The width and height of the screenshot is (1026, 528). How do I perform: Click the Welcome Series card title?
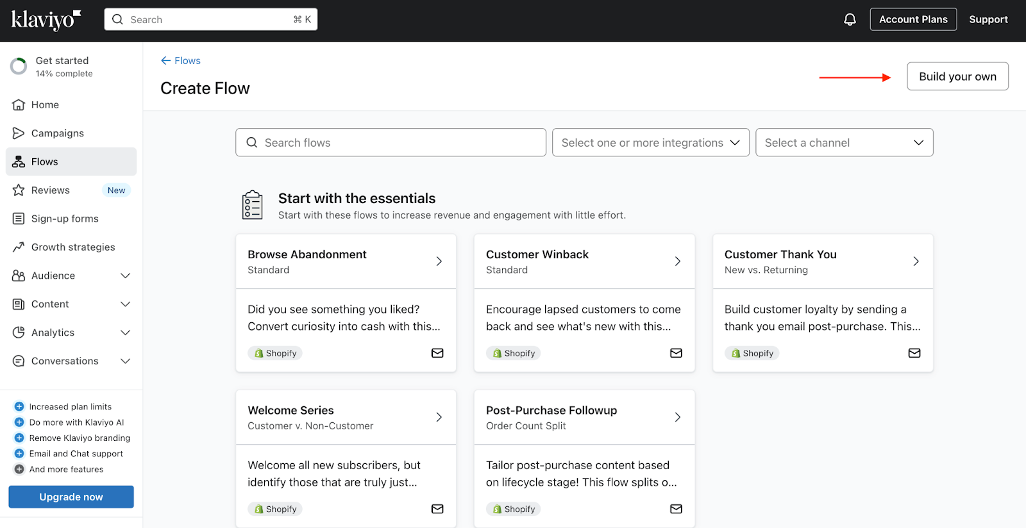[x=290, y=410]
